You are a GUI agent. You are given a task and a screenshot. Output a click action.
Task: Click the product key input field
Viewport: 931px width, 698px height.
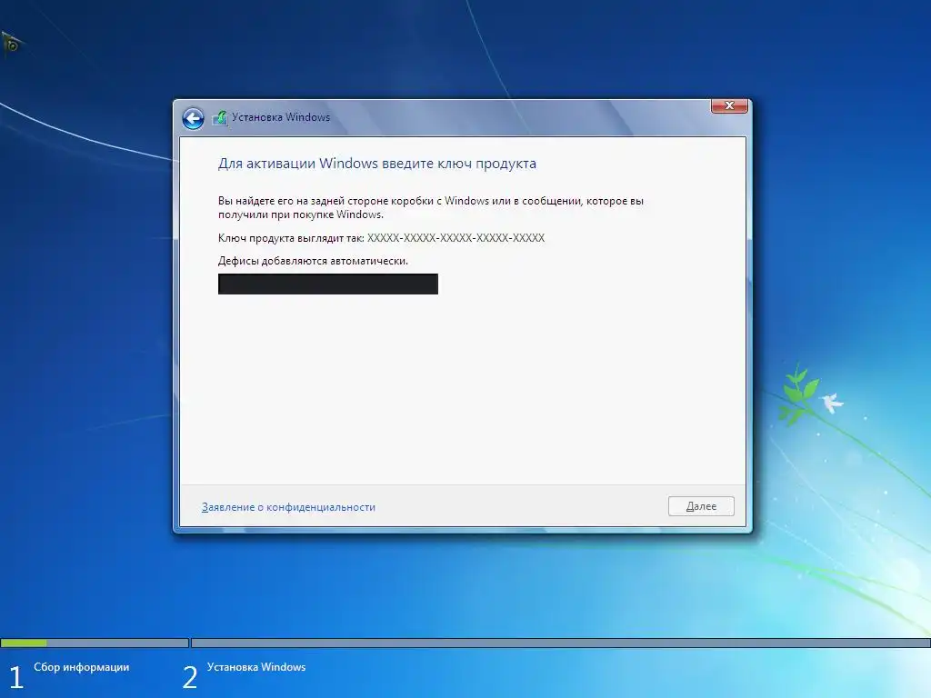pyautogui.click(x=327, y=284)
